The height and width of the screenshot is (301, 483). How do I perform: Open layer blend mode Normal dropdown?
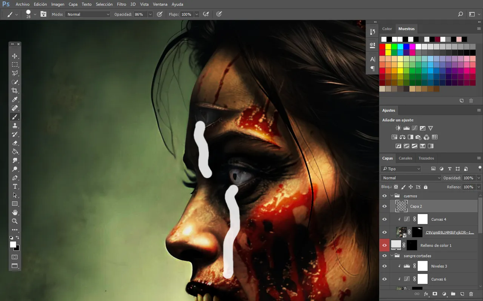coord(411,178)
